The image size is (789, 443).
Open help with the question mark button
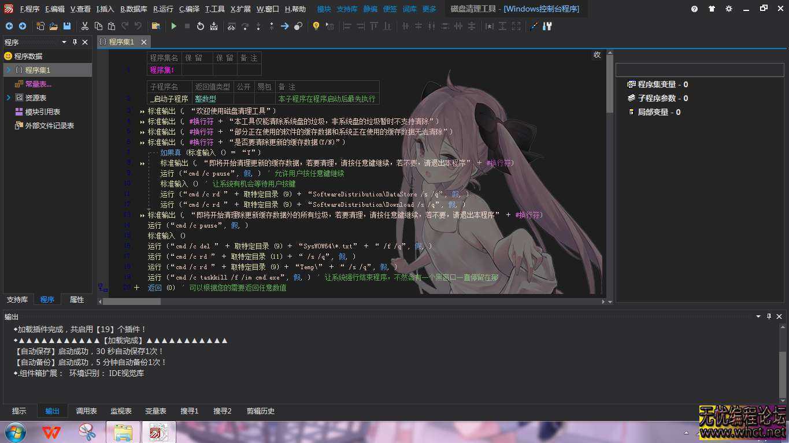(694, 9)
